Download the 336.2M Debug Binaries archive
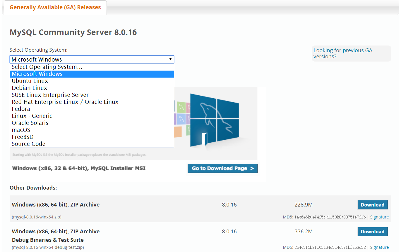The width and height of the screenshot is (401, 252). pos(373,232)
